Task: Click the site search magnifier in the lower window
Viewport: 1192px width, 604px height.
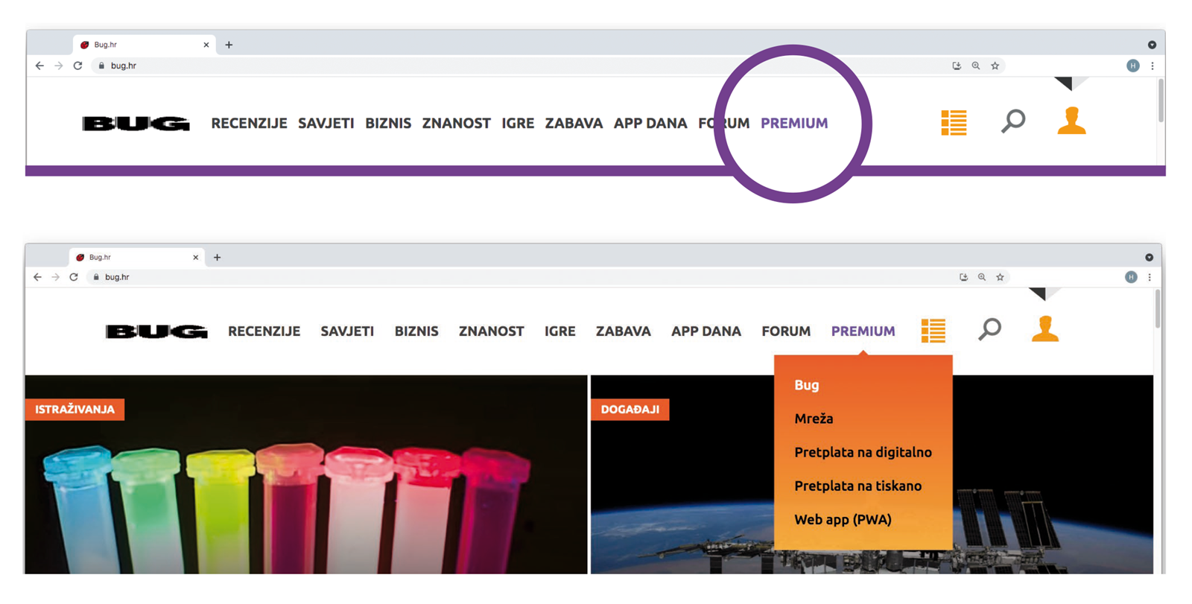Action: coord(990,329)
